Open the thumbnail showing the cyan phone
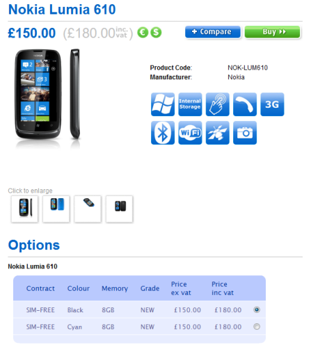This screenshot has width=311, height=347. pos(56,209)
